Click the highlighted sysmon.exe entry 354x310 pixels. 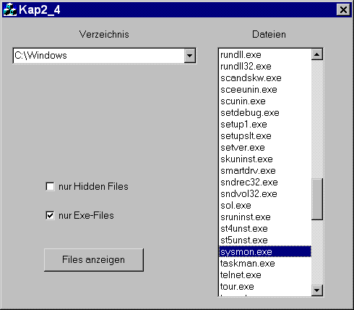[x=265, y=252]
